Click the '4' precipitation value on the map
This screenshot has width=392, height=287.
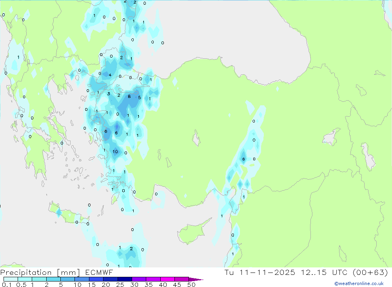point(110,75)
